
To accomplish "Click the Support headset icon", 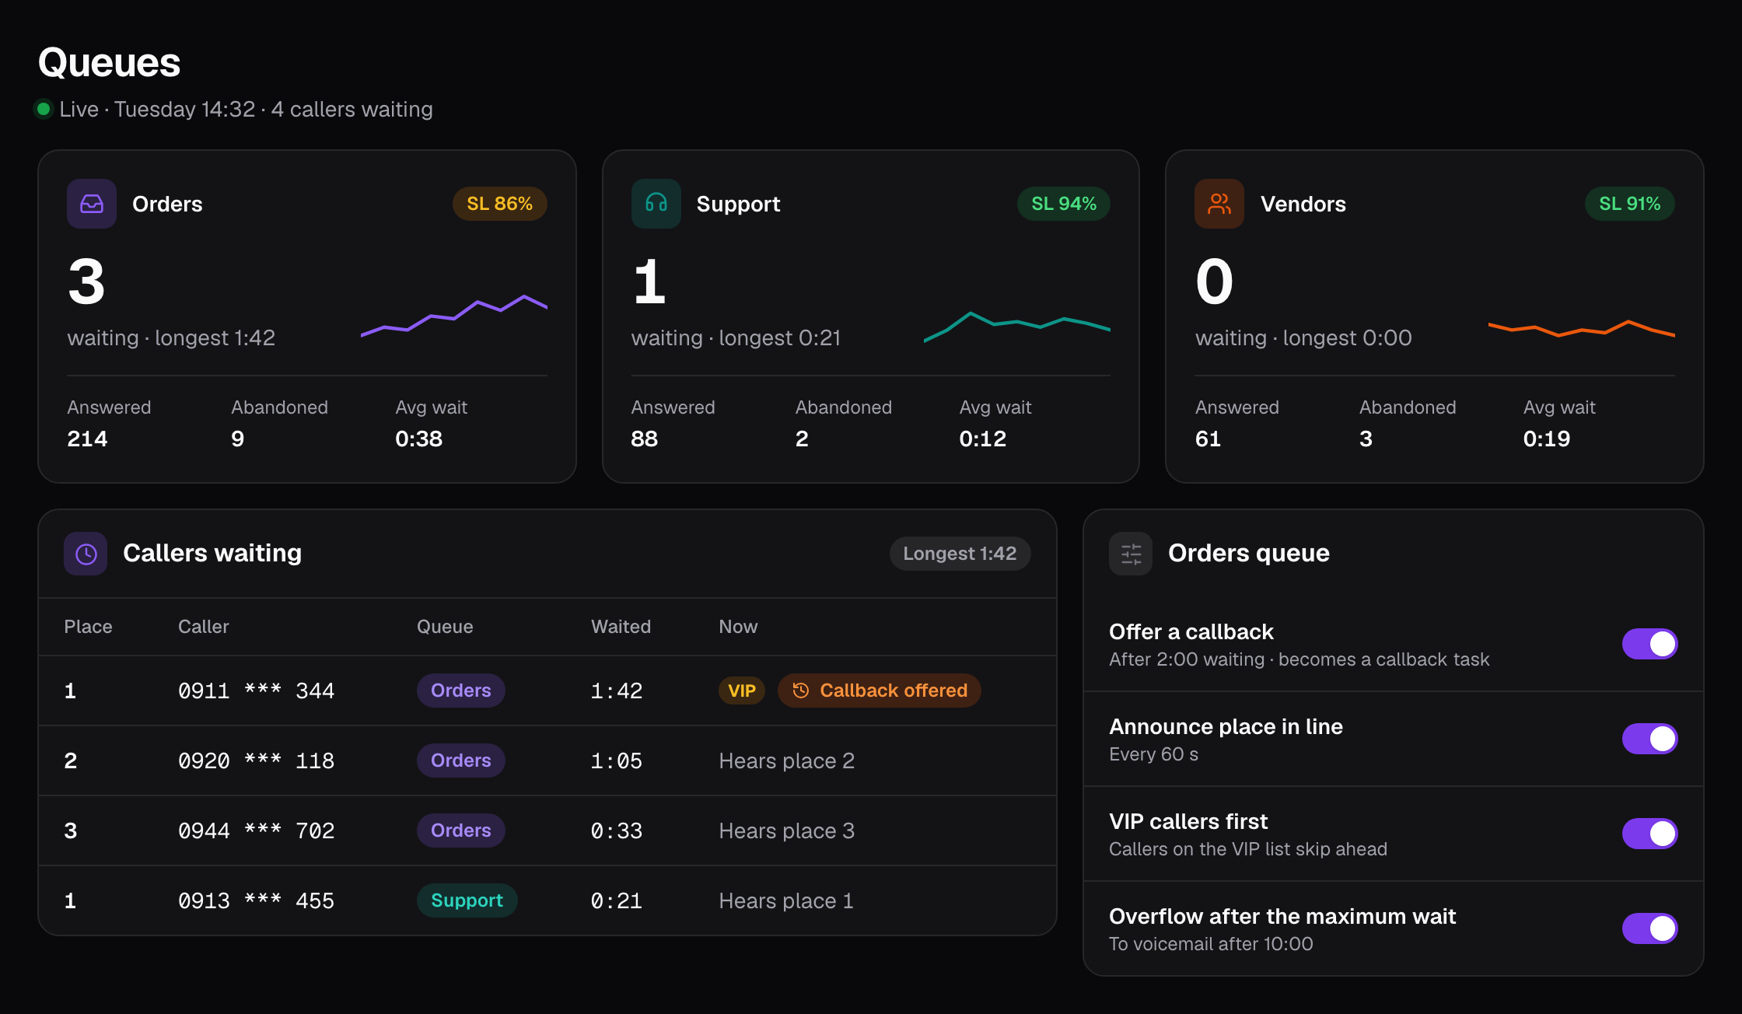I will pos(656,204).
